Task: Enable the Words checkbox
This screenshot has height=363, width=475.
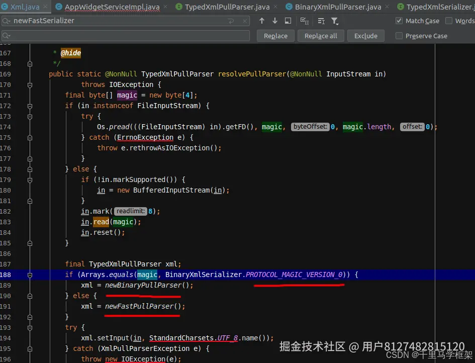Action: [449, 21]
